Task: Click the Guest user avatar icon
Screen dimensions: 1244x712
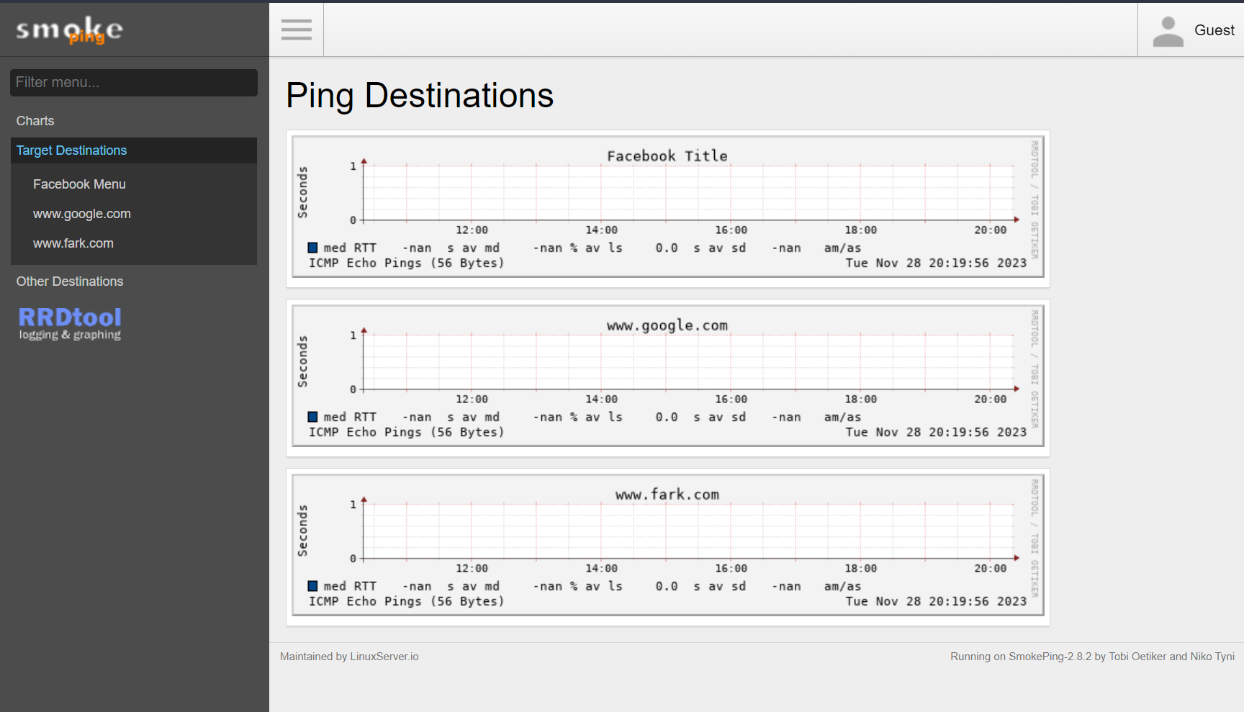Action: coord(1168,32)
